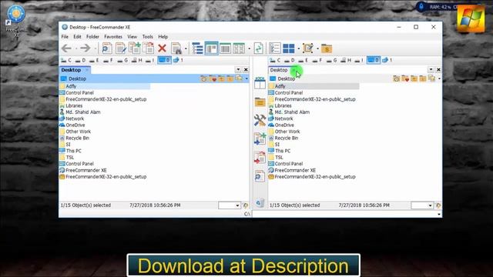Select drive D in the right drive bar
The height and width of the screenshot is (277, 493).
pyautogui.click(x=290, y=60)
